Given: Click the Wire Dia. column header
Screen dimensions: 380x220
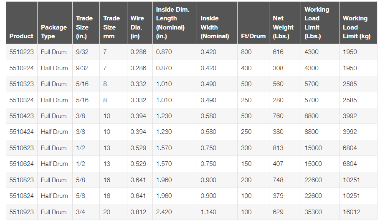Looking at the screenshot, I should click(137, 27).
